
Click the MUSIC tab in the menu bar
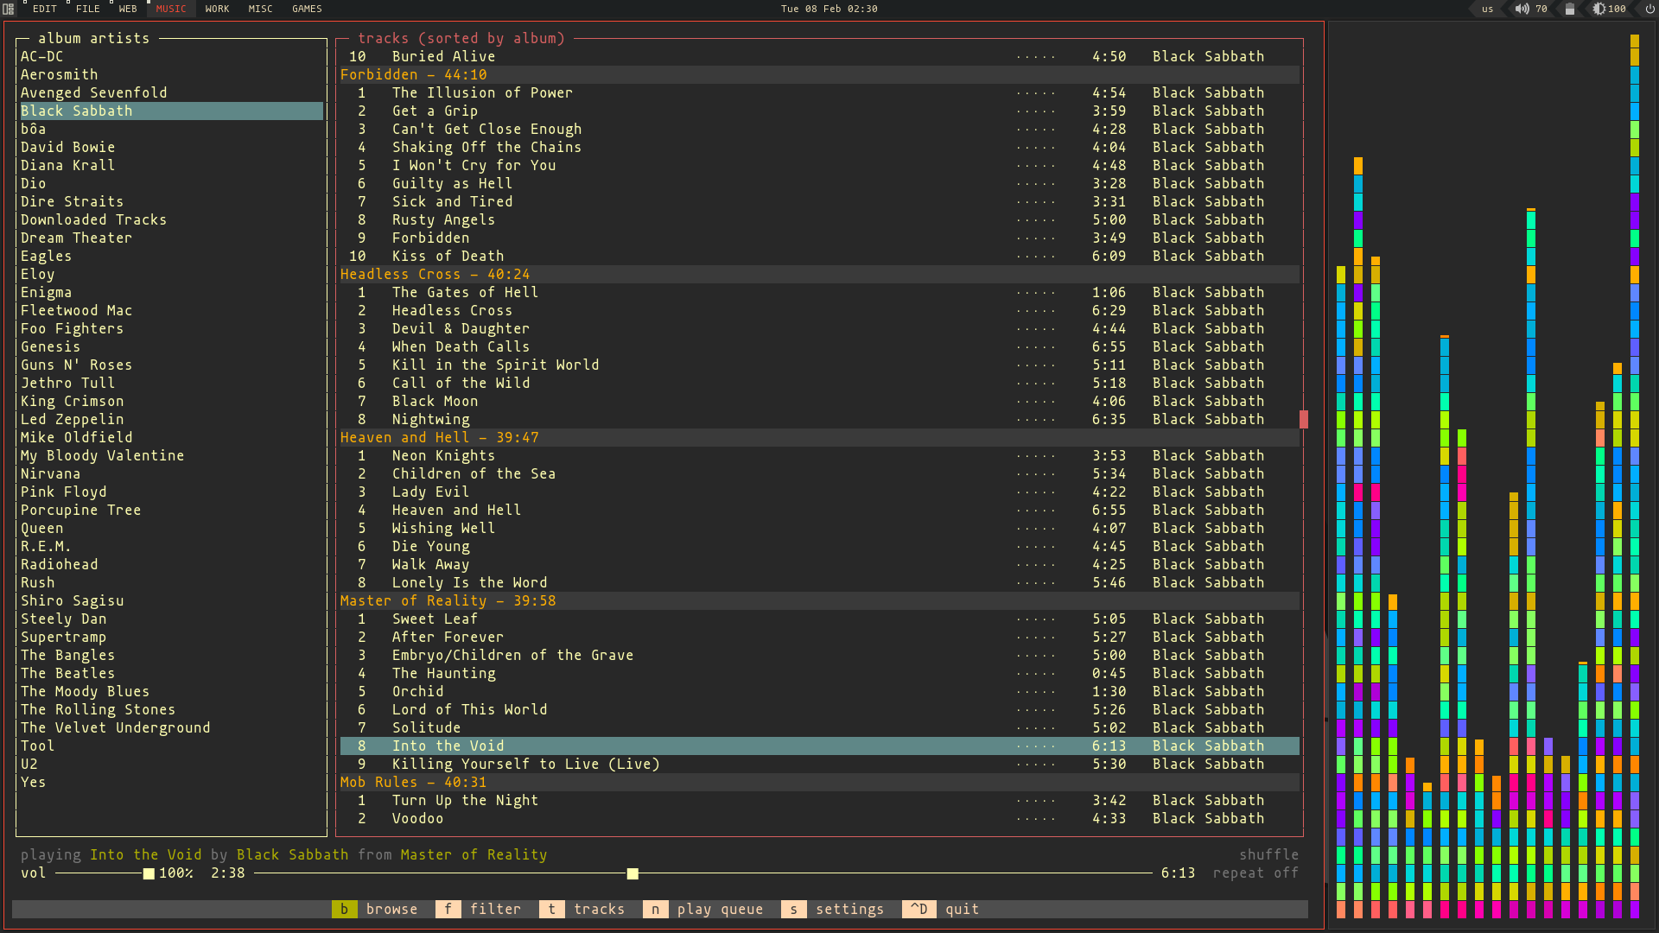[x=169, y=10]
